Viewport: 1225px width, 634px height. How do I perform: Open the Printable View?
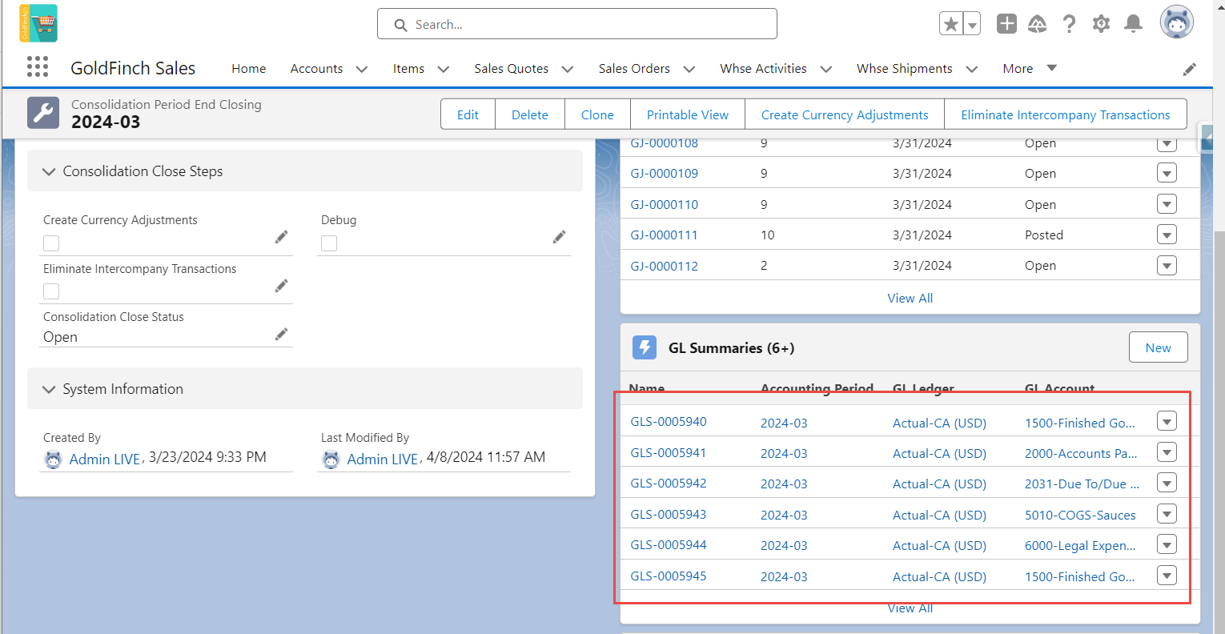pyautogui.click(x=688, y=114)
